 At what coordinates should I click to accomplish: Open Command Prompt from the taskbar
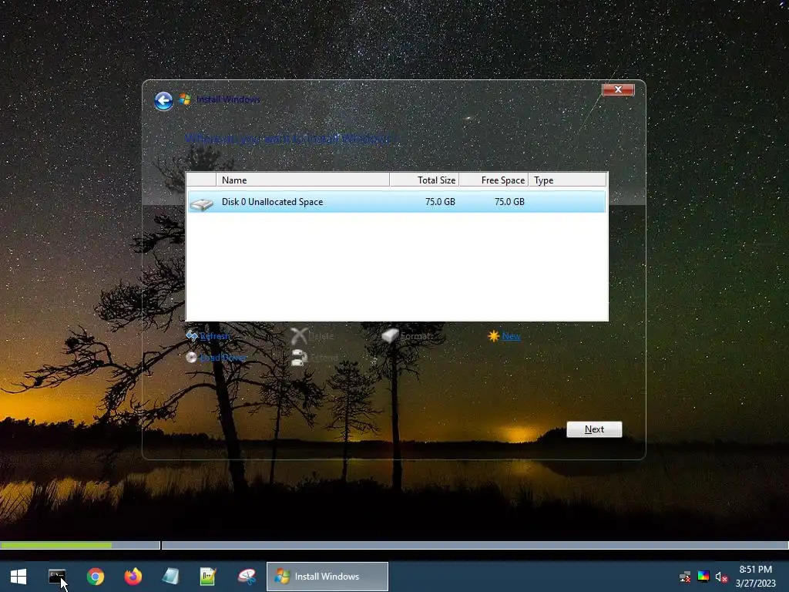click(x=57, y=577)
